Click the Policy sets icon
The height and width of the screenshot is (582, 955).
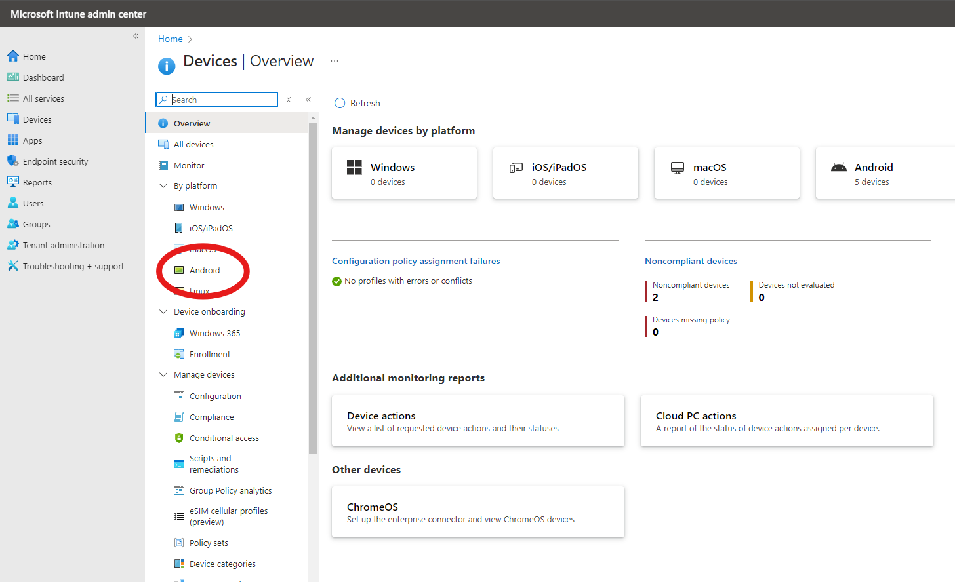179,543
